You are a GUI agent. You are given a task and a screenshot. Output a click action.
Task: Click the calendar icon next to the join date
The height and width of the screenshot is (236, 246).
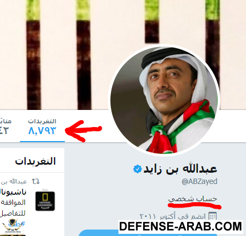(212, 216)
